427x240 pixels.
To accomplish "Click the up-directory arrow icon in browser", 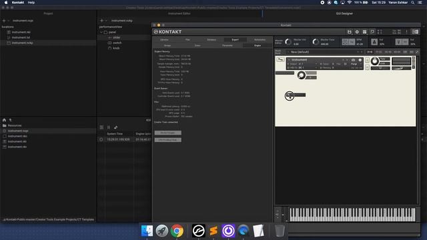I will click(11, 120).
